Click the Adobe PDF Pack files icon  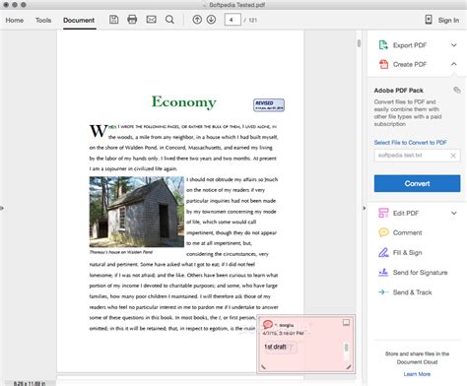click(457, 90)
